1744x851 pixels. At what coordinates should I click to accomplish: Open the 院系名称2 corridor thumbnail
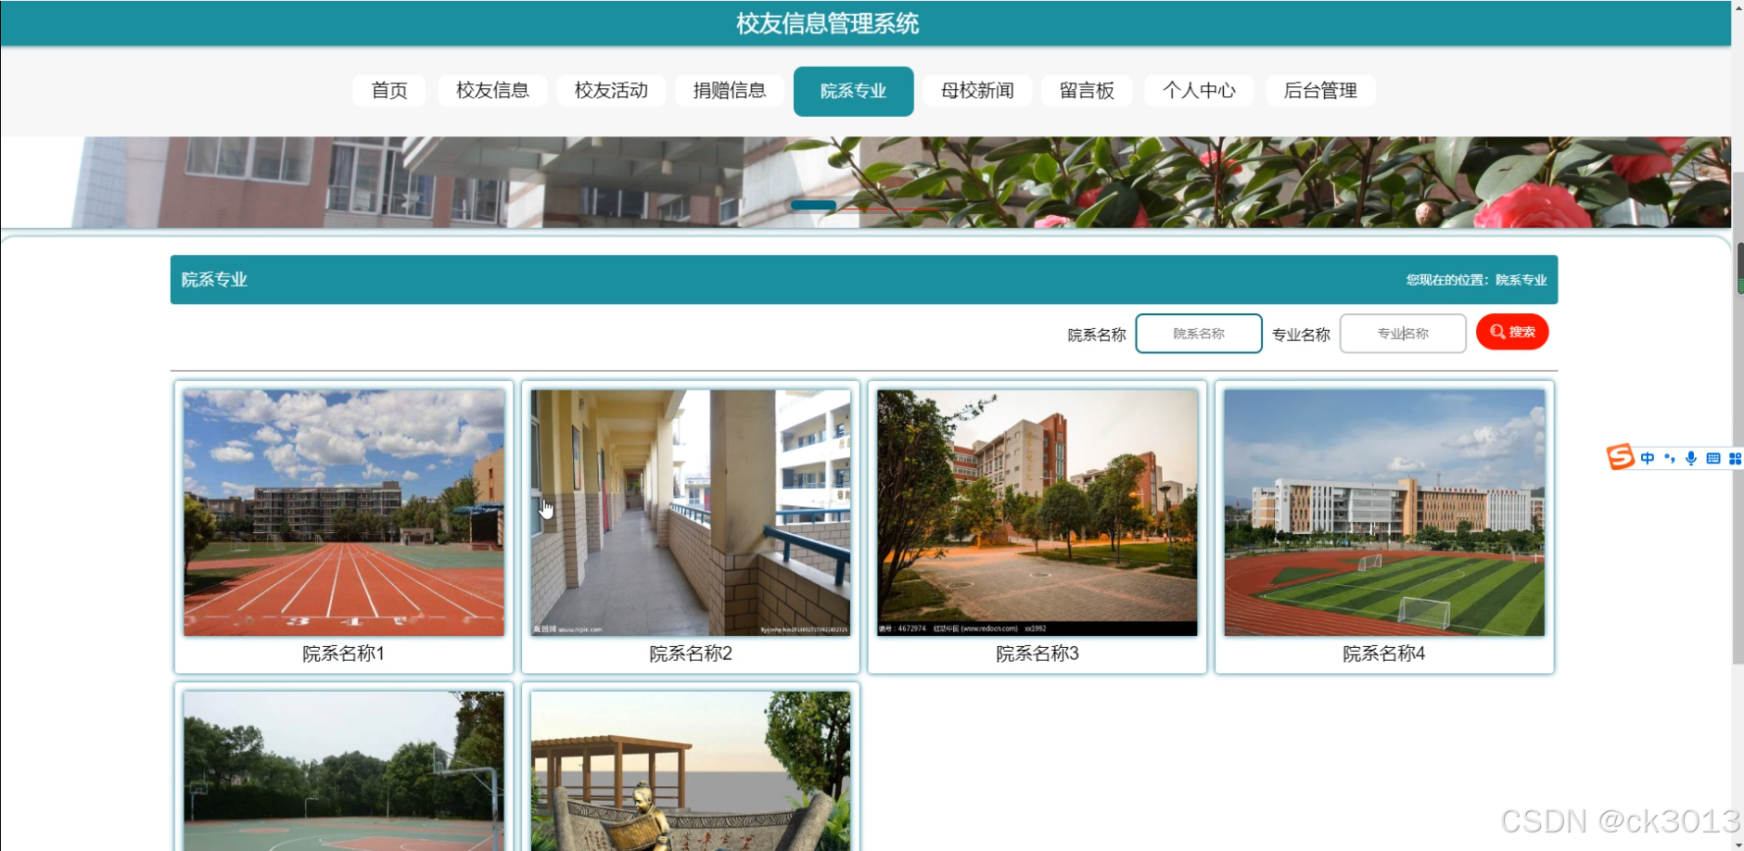691,513
